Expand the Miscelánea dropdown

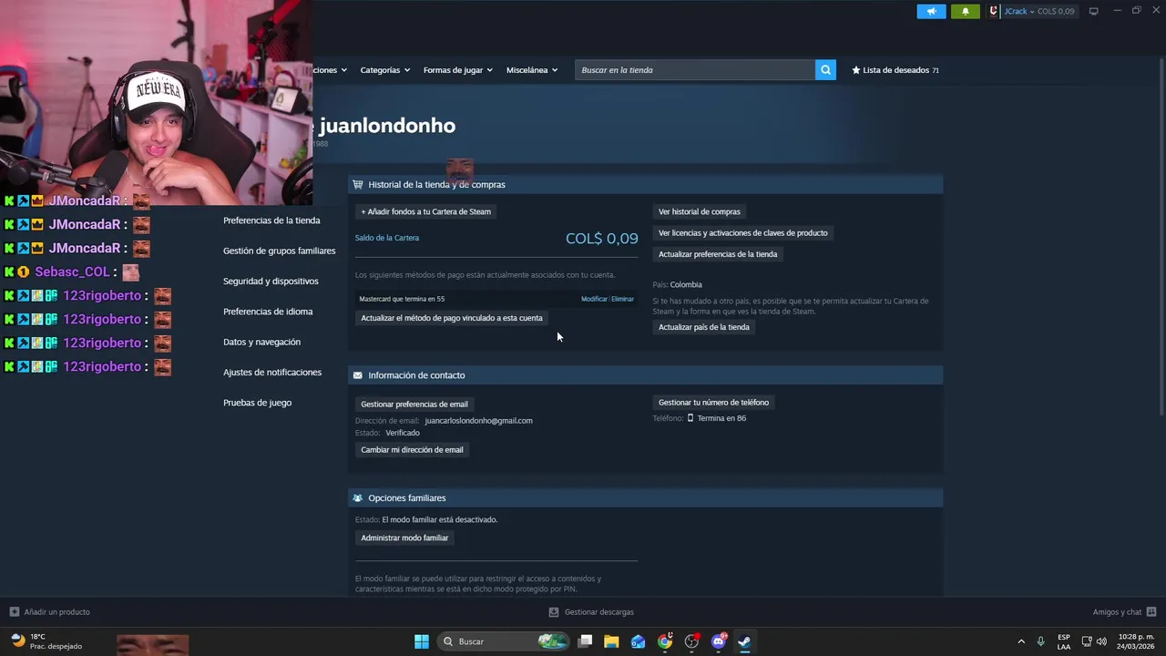point(532,70)
